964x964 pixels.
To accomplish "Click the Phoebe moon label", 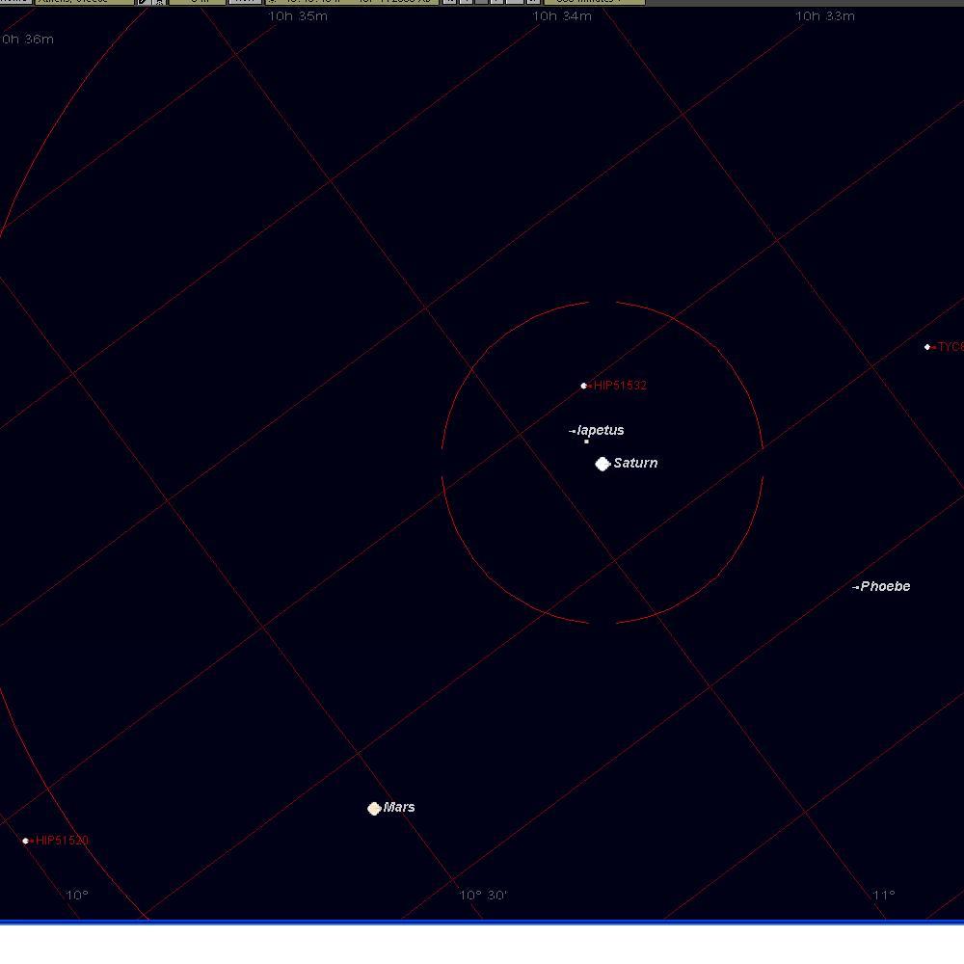I will (x=884, y=586).
